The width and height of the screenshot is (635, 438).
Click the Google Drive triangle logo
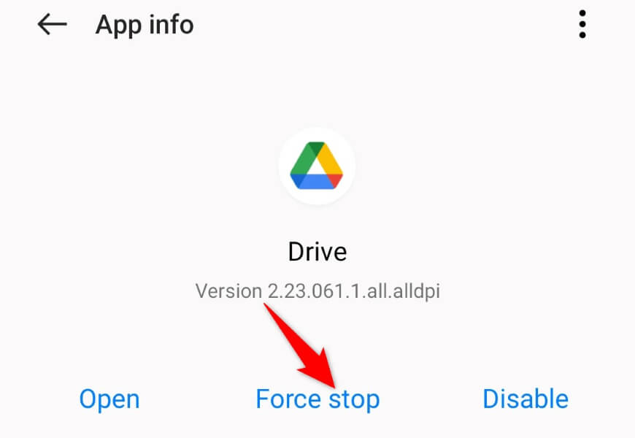tap(317, 165)
